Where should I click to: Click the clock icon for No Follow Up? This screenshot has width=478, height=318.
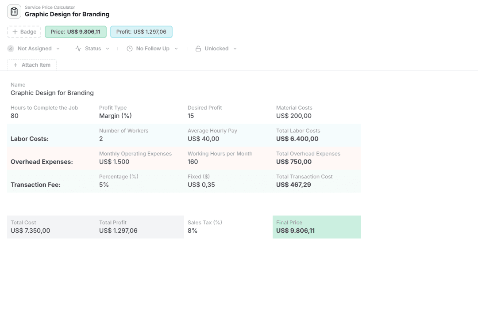[130, 49]
